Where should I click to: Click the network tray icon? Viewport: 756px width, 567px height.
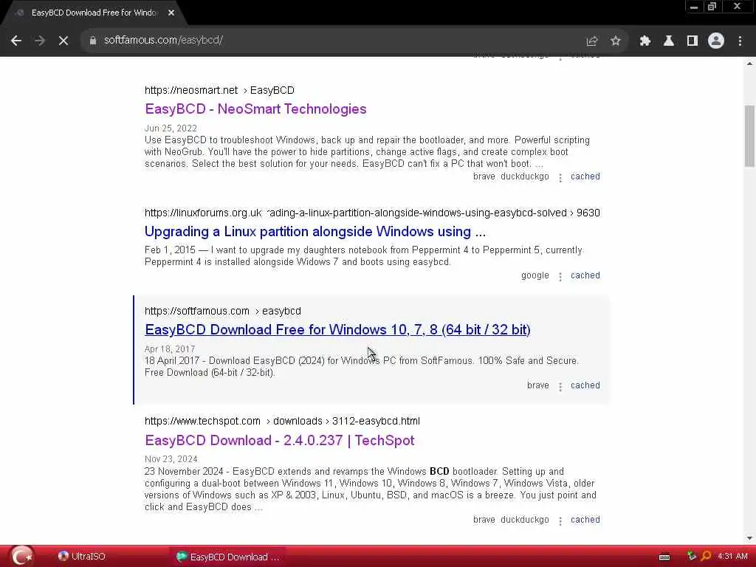(x=692, y=556)
